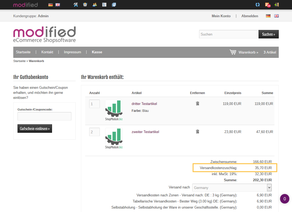Click the Abmelden link
Image resolution: width=292 pixels, height=212 pixels.
coord(250,16)
